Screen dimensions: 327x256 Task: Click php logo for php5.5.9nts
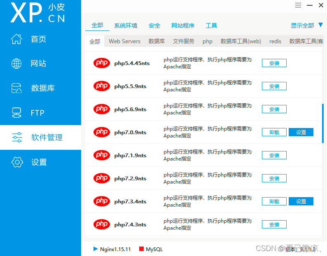[x=102, y=86]
